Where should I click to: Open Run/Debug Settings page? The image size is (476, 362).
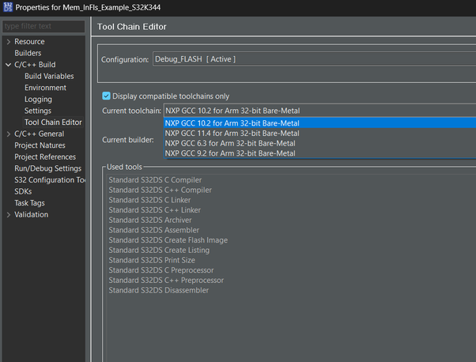[47, 168]
